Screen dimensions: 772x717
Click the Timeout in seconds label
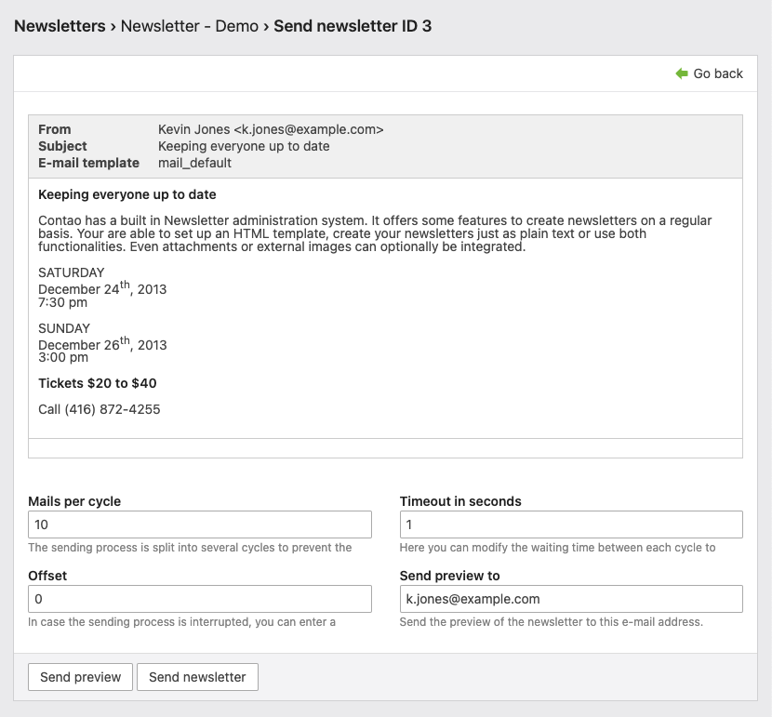point(460,501)
